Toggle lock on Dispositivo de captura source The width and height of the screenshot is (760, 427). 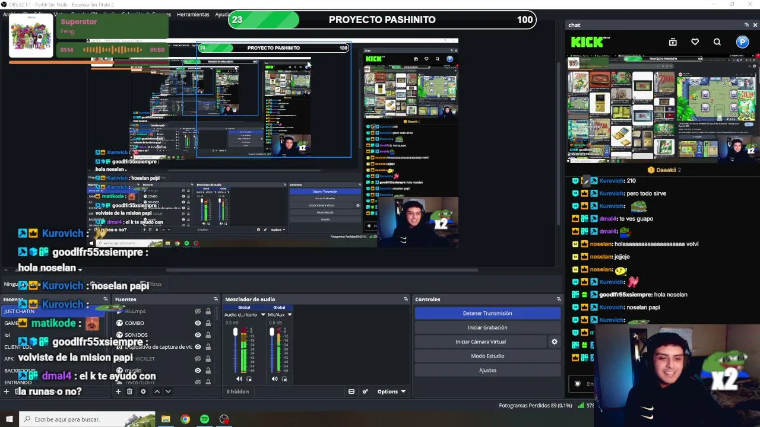[x=208, y=347]
